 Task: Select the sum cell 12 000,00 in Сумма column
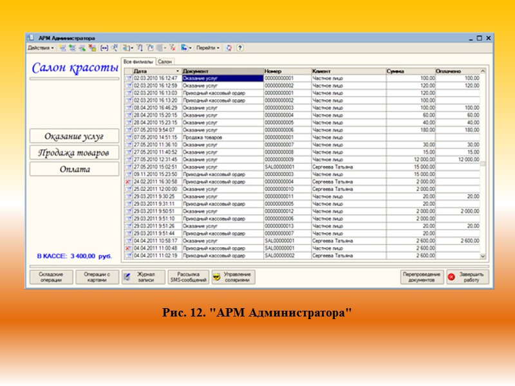click(411, 160)
